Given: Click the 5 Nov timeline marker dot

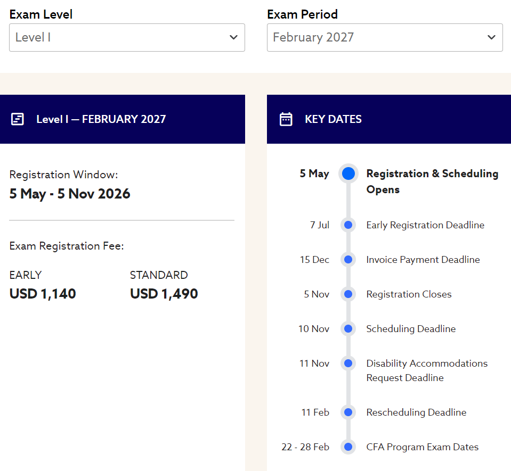Looking at the screenshot, I should point(348,294).
